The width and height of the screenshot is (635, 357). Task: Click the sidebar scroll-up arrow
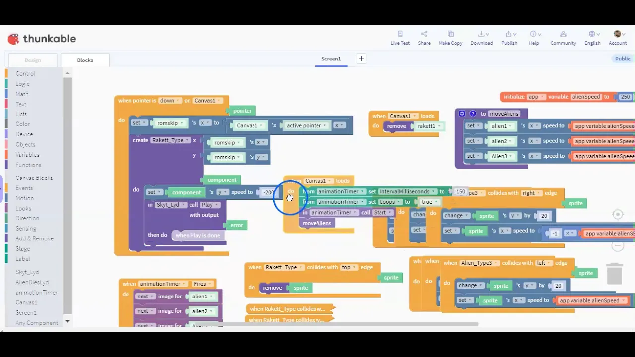click(67, 73)
